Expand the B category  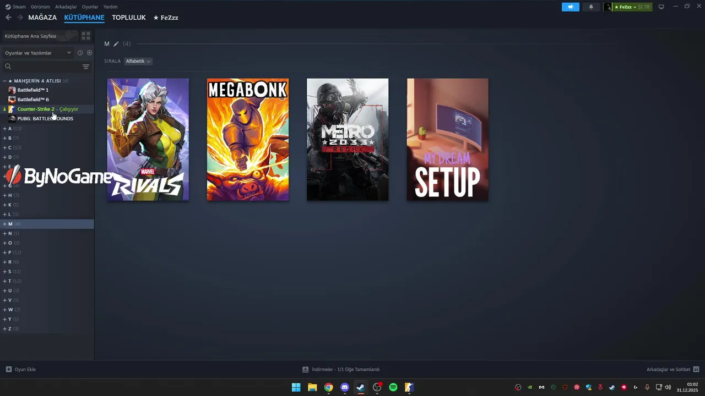(x=4, y=138)
